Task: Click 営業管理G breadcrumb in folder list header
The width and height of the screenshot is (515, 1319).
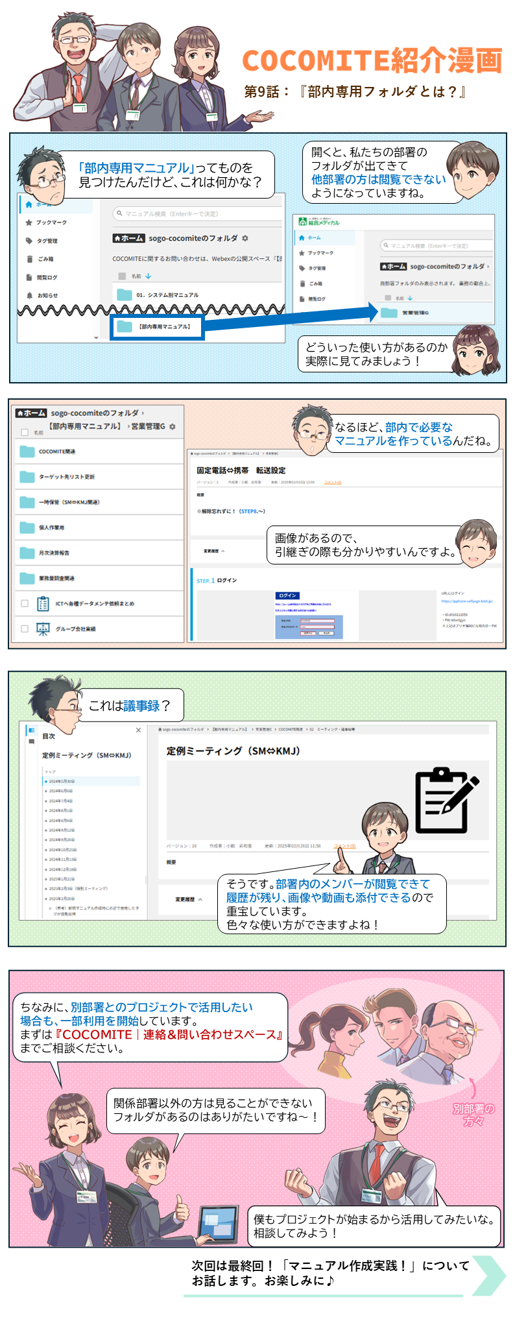Action: tap(148, 426)
